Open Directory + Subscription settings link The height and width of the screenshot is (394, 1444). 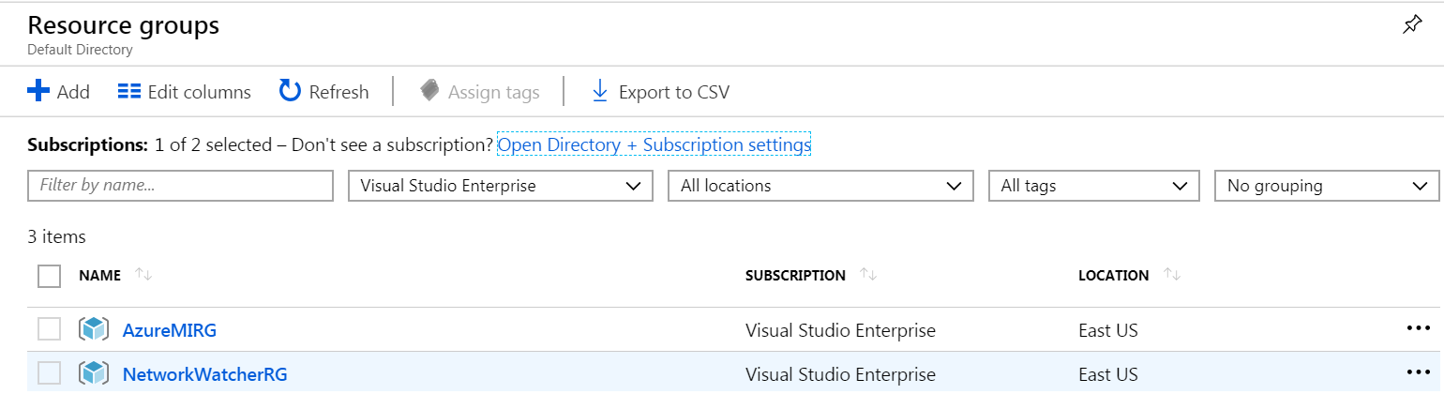(654, 145)
